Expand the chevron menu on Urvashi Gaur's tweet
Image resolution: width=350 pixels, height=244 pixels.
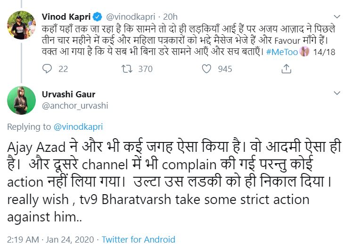click(x=337, y=93)
